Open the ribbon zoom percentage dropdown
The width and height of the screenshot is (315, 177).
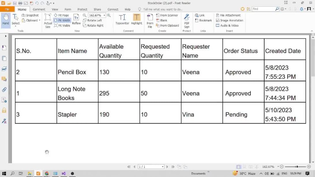click(104, 15)
